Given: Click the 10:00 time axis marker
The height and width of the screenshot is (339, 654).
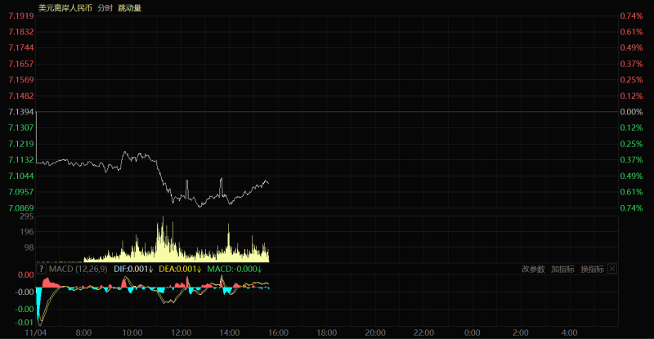Looking at the screenshot, I should [132, 332].
